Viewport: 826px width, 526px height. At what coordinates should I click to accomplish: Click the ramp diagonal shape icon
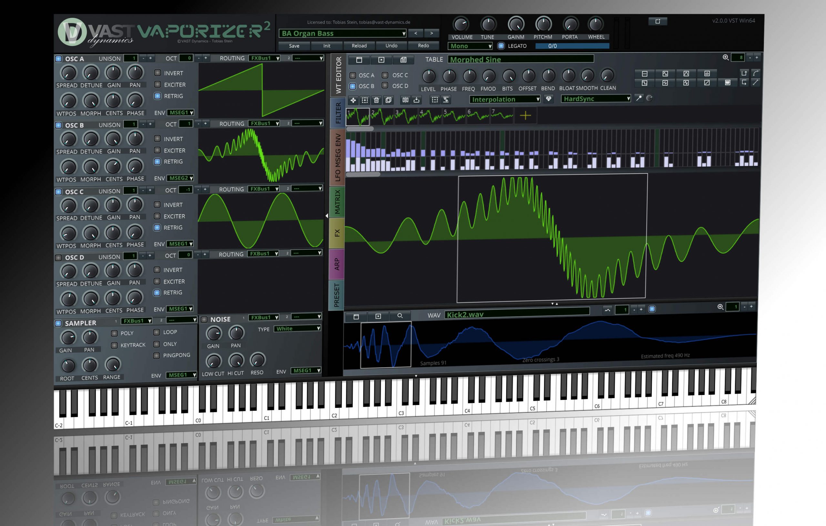(x=707, y=83)
